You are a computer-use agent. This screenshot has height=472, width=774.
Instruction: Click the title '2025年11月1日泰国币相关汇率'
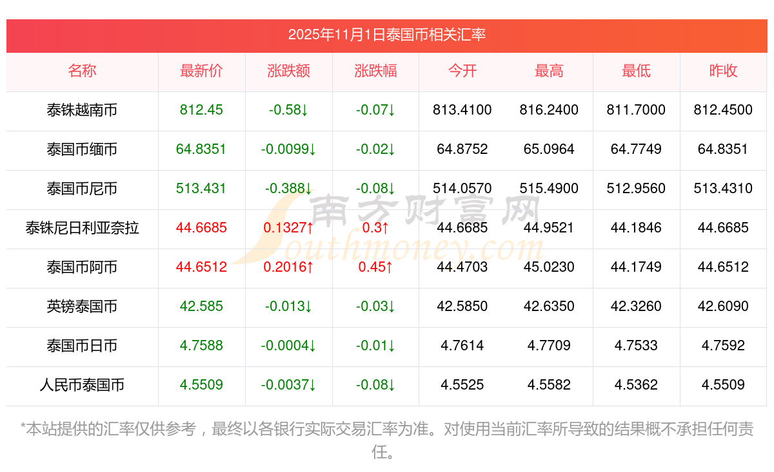tap(387, 35)
